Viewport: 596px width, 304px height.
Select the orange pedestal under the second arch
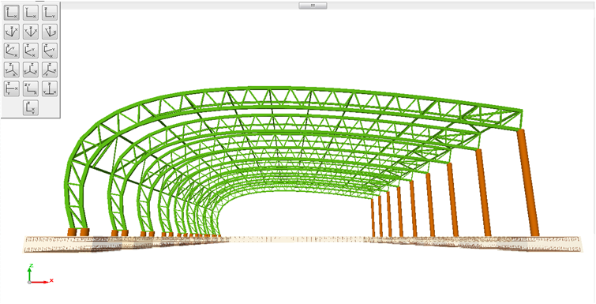coord(114,233)
